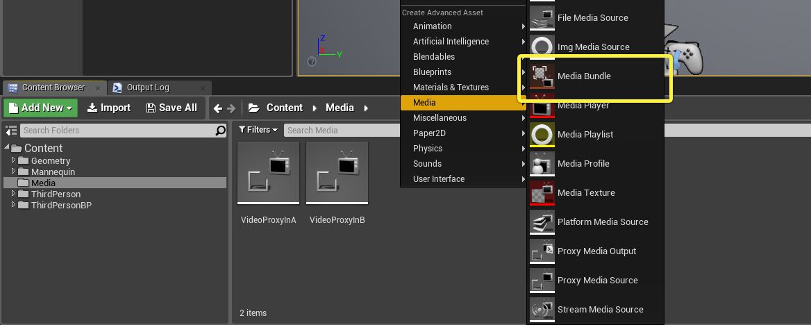811x325 pixels.
Task: Click the VideoProxyInB asset name
Action: (337, 220)
